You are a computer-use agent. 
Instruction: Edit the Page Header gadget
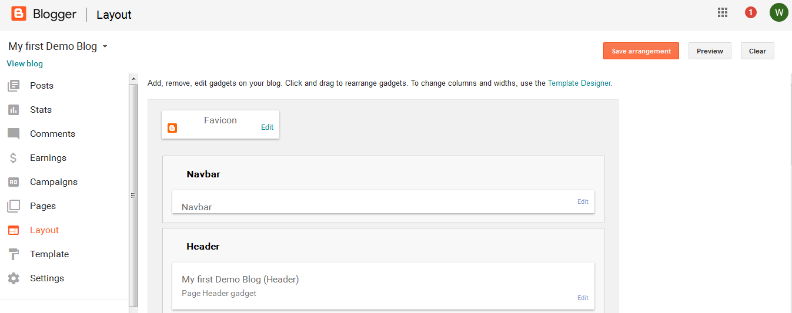click(x=583, y=298)
